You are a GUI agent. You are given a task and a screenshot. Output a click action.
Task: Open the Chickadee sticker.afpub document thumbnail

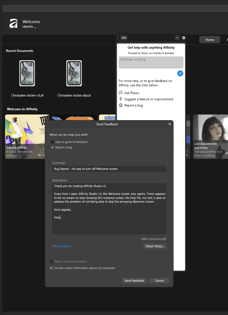pos(74,73)
